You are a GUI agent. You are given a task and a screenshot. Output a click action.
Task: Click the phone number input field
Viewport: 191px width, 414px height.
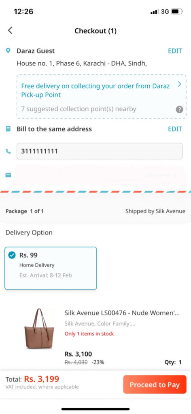coord(100,151)
